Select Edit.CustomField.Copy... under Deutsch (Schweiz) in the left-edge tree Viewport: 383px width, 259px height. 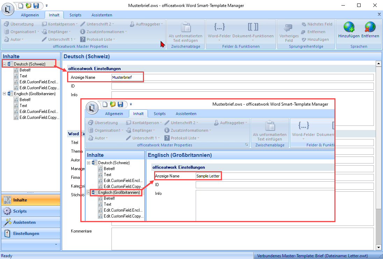click(39, 88)
